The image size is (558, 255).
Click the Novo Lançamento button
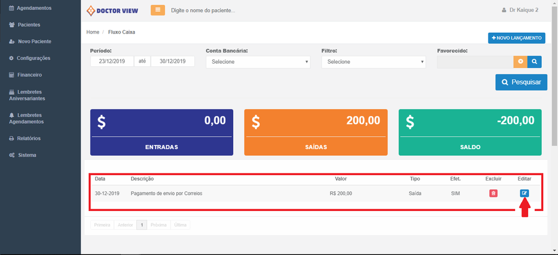(516, 38)
